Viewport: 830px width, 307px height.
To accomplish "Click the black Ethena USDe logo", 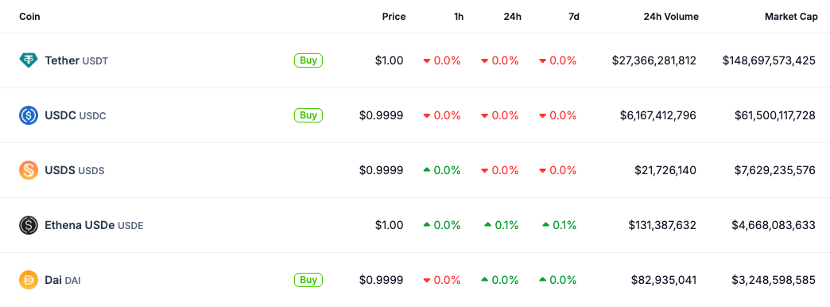I will [29, 226].
